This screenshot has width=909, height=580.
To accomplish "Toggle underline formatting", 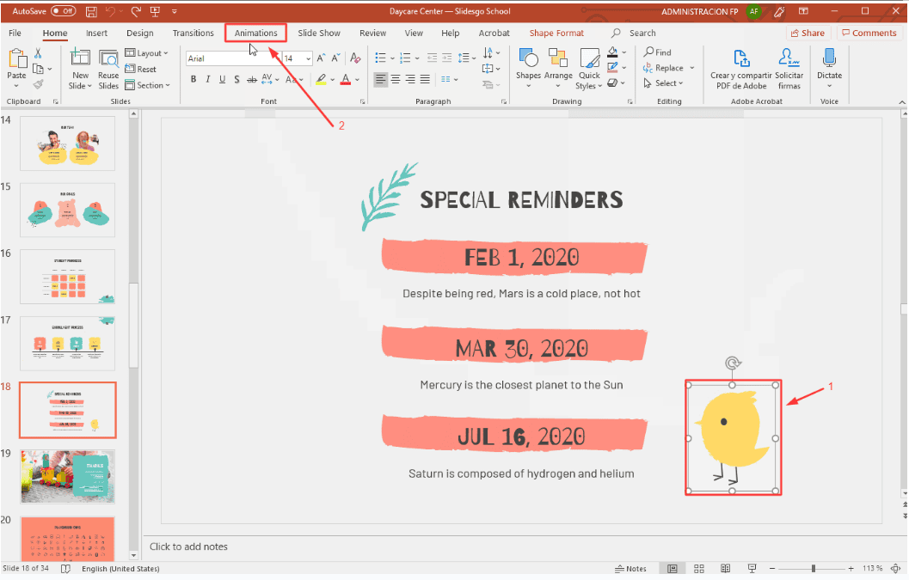I will [x=222, y=79].
